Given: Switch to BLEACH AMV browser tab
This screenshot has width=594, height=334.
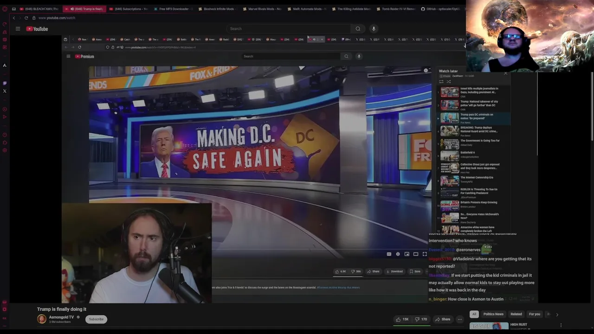Looking at the screenshot, I should pos(39,9).
